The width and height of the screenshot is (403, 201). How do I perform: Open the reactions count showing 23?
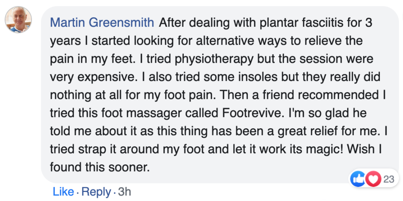point(388,179)
